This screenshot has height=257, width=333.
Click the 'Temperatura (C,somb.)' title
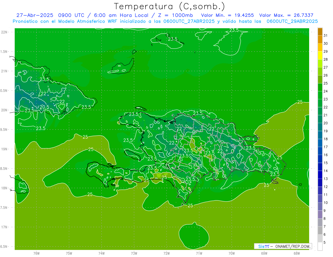coord(169,6)
